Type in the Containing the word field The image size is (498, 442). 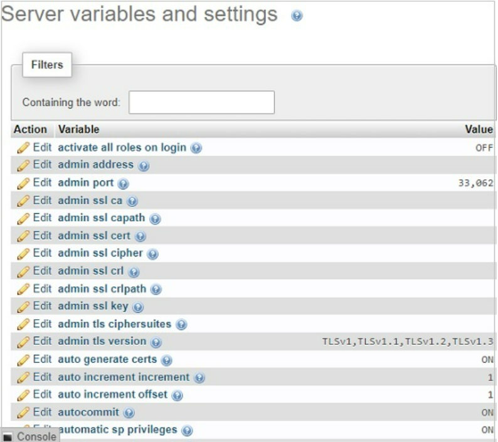201,102
